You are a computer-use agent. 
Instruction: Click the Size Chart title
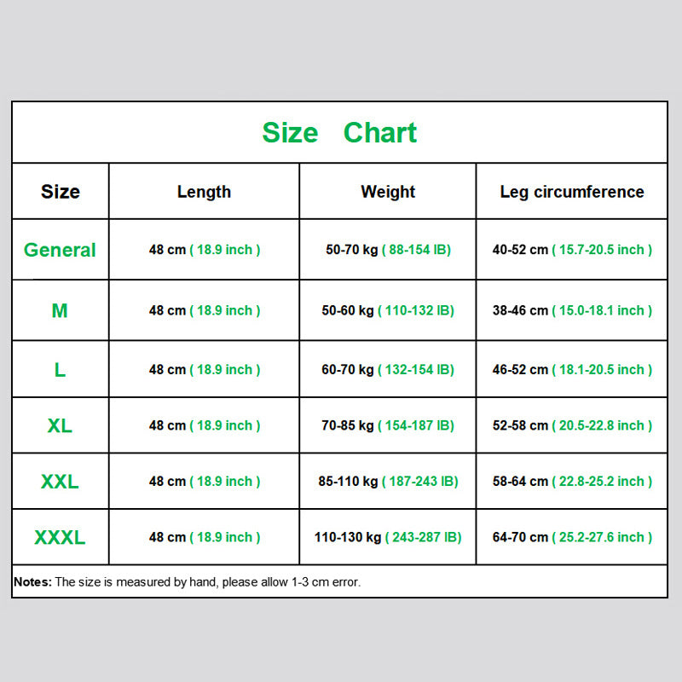coord(339,133)
